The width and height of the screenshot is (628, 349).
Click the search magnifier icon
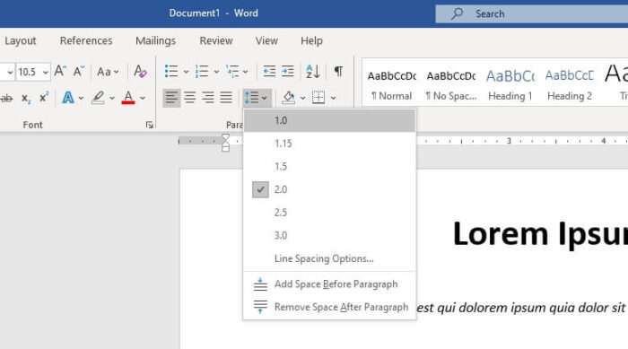(457, 13)
